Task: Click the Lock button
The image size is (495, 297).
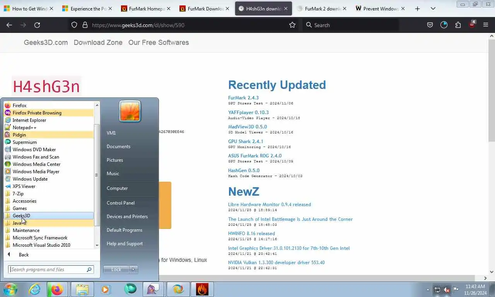Action: (x=116, y=270)
